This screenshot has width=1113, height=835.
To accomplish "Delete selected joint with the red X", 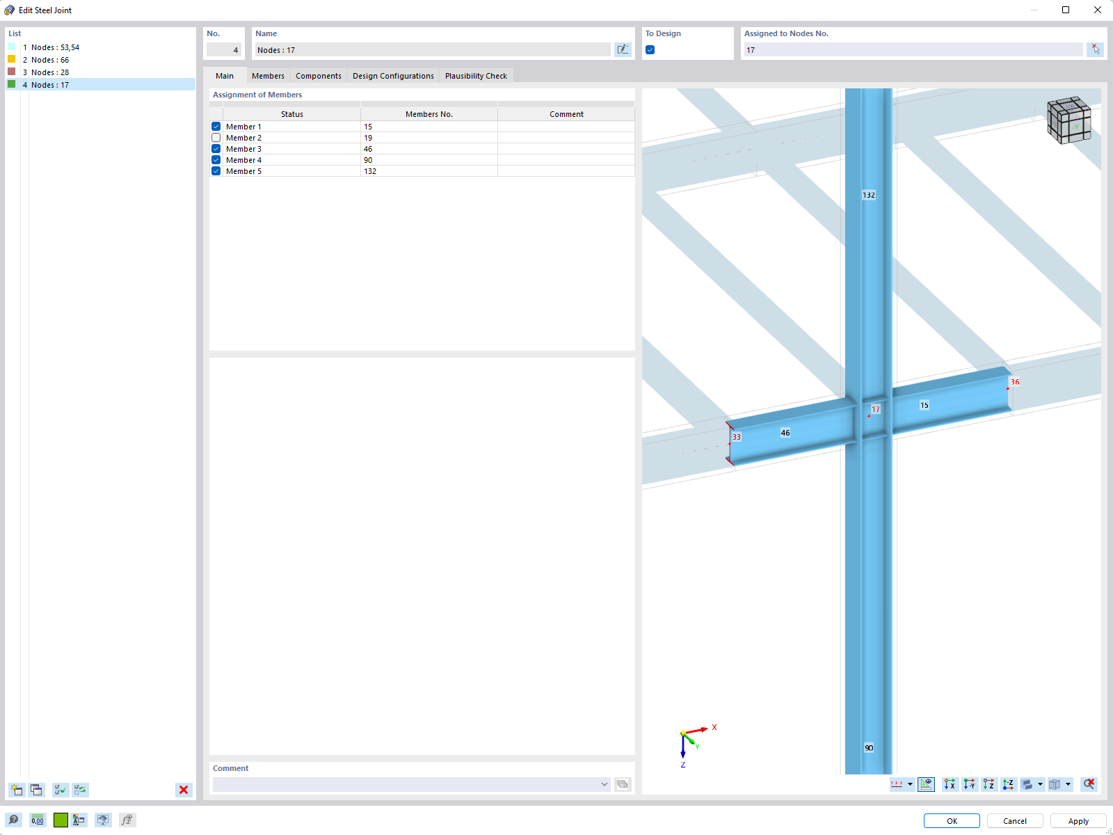I will 184,790.
